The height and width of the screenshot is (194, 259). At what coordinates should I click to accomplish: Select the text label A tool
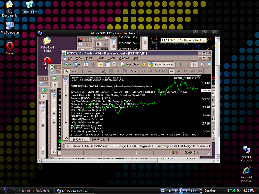coord(118,72)
